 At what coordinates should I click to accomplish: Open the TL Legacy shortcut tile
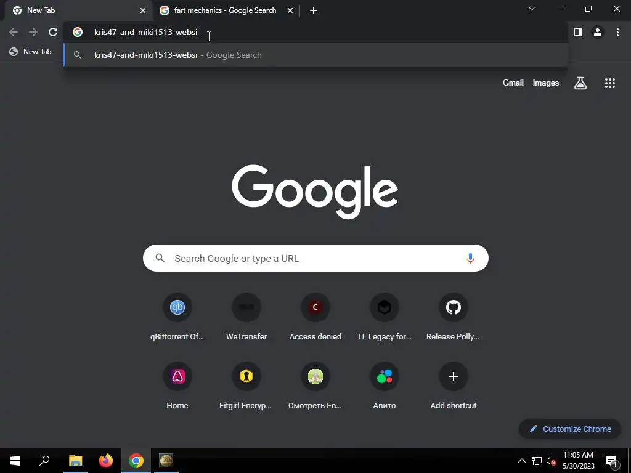coord(385,317)
